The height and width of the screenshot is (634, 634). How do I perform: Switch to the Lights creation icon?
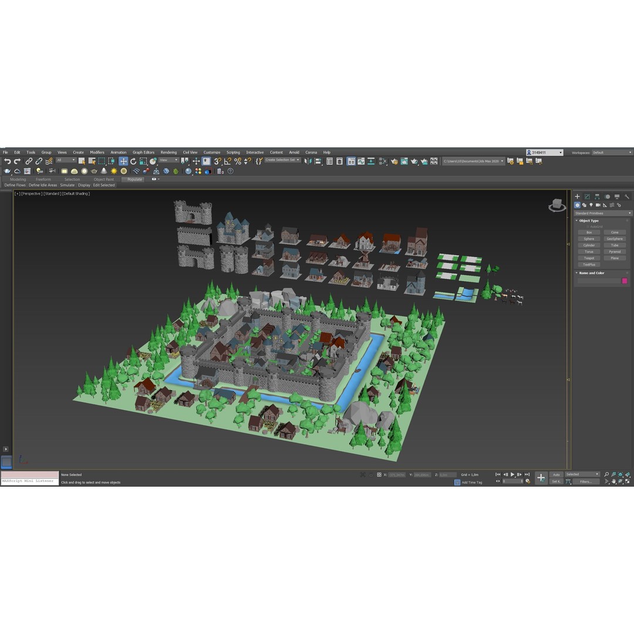coord(591,205)
